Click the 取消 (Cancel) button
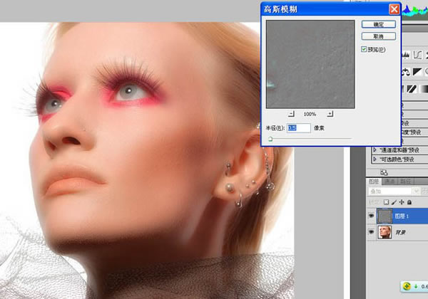The image size is (428, 299). 378,36
